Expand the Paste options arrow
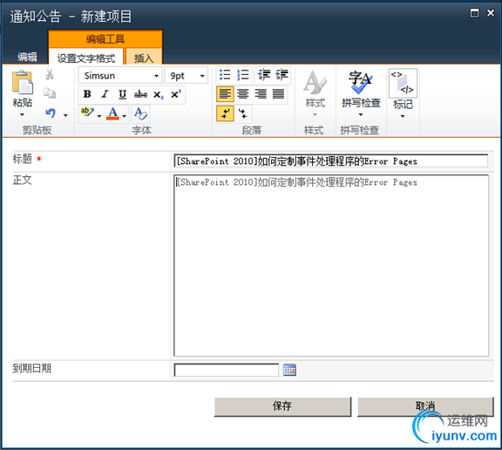502x450 pixels. click(x=22, y=114)
